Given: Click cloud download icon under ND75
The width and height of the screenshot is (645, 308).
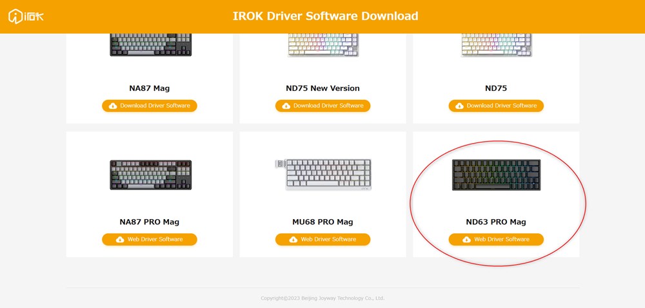Looking at the screenshot, I should click(x=460, y=106).
